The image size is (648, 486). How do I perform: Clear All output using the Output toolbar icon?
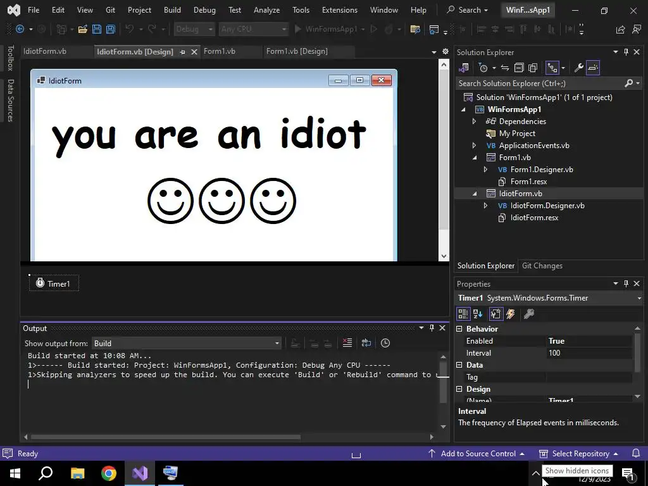[x=347, y=343]
